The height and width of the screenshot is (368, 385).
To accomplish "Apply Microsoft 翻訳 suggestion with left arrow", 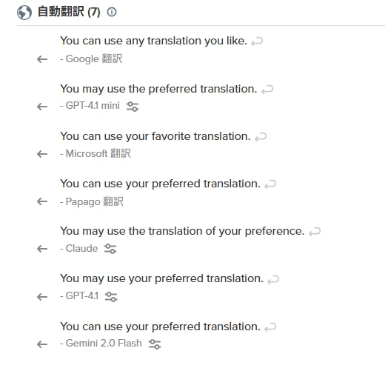I will (42, 154).
